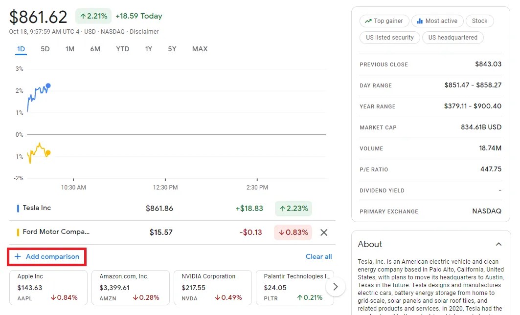520x315 pixels.
Task: Click the red down arrow on Ford's 0.83%
Action: (x=282, y=232)
